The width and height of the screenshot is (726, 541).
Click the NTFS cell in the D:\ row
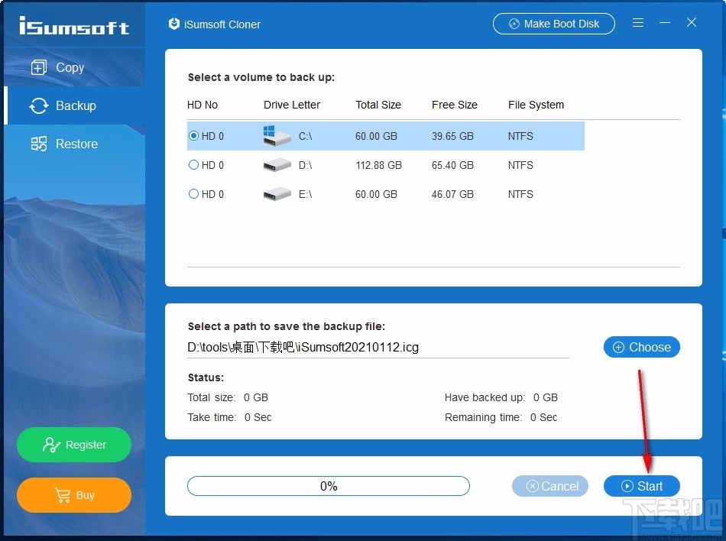coord(520,165)
